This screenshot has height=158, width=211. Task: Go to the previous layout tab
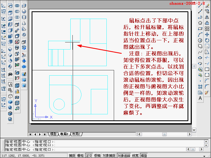pos(35,134)
